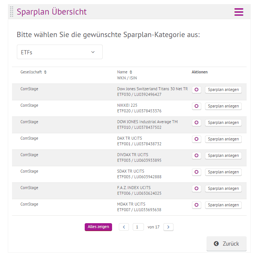This screenshot has height=255, width=256.
Task: Open the hamburger menu icon
Action: 239,12
